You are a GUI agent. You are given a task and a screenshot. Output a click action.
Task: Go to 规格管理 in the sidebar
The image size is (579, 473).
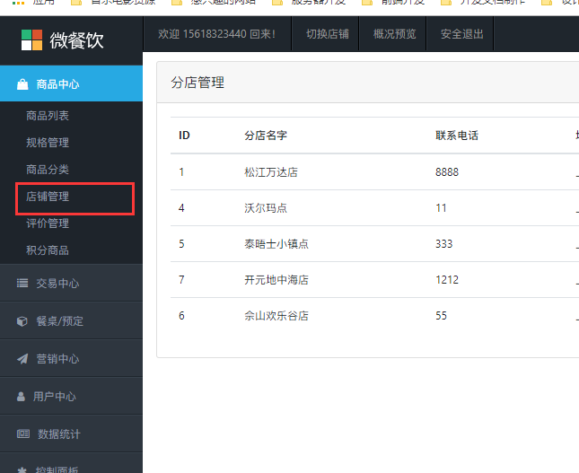48,143
